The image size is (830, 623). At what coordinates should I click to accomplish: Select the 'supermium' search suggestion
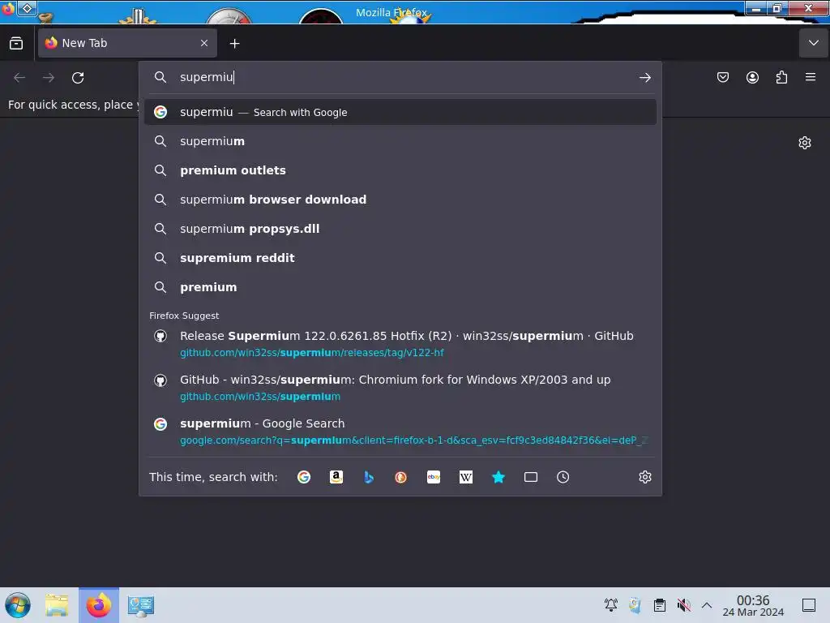(x=400, y=141)
